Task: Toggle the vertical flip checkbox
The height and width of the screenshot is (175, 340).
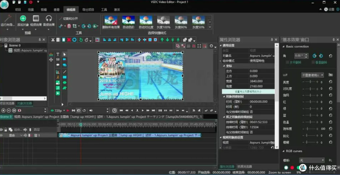Action: (x=313, y=62)
